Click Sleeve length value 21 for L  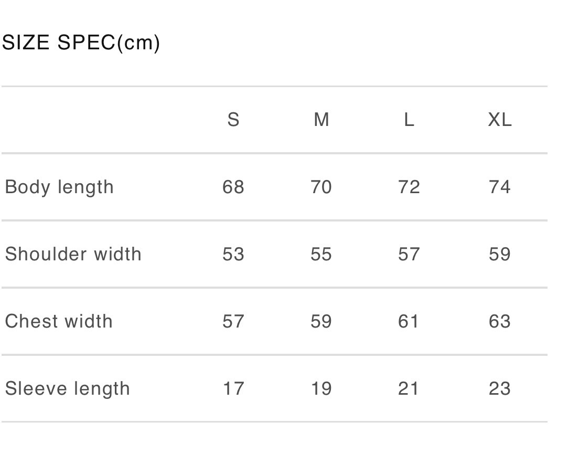[409, 388]
